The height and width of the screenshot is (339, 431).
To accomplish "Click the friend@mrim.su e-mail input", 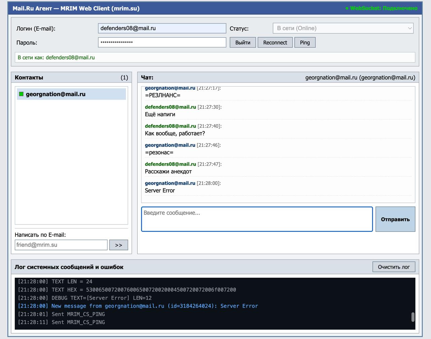I will 61,245.
